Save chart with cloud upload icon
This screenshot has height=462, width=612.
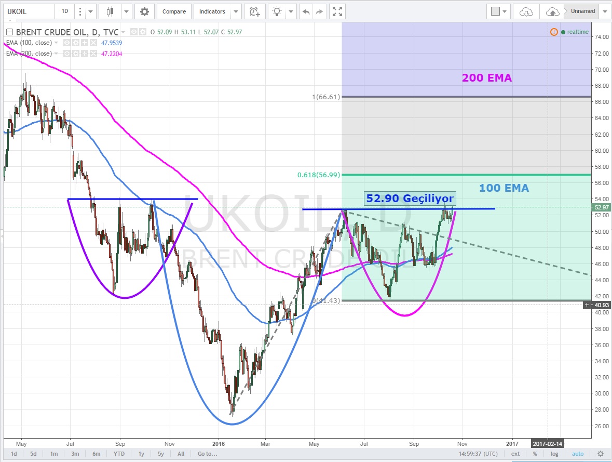[553, 11]
